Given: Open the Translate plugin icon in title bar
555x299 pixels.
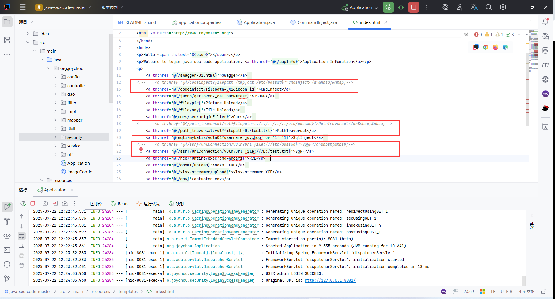Looking at the screenshot, I should 474,7.
